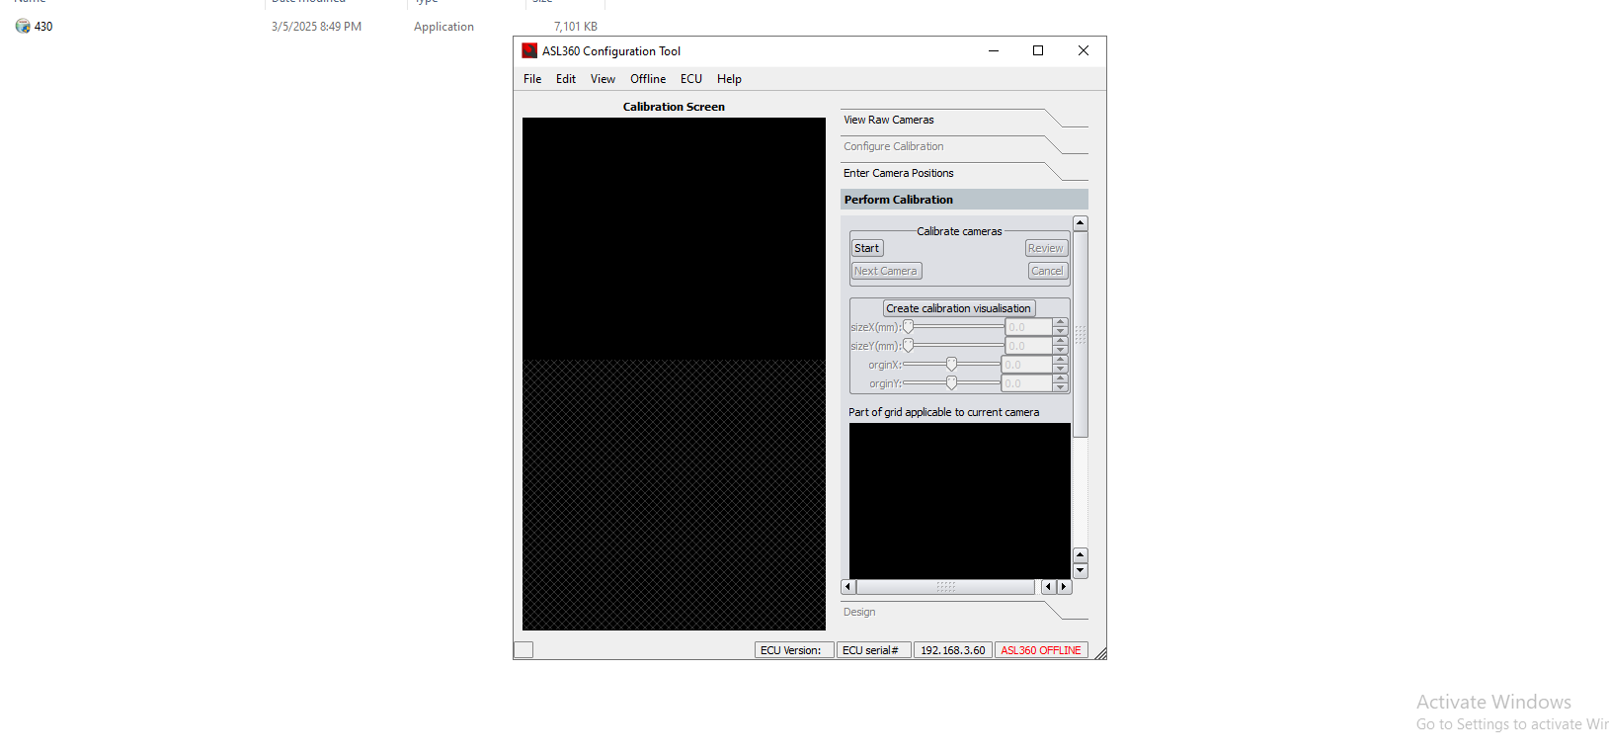Click the orginX value field

1026,365
